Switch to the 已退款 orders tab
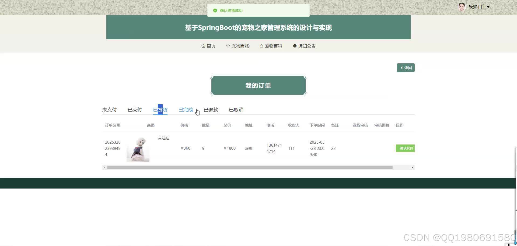Image resolution: width=517 pixels, height=246 pixels. pyautogui.click(x=211, y=110)
